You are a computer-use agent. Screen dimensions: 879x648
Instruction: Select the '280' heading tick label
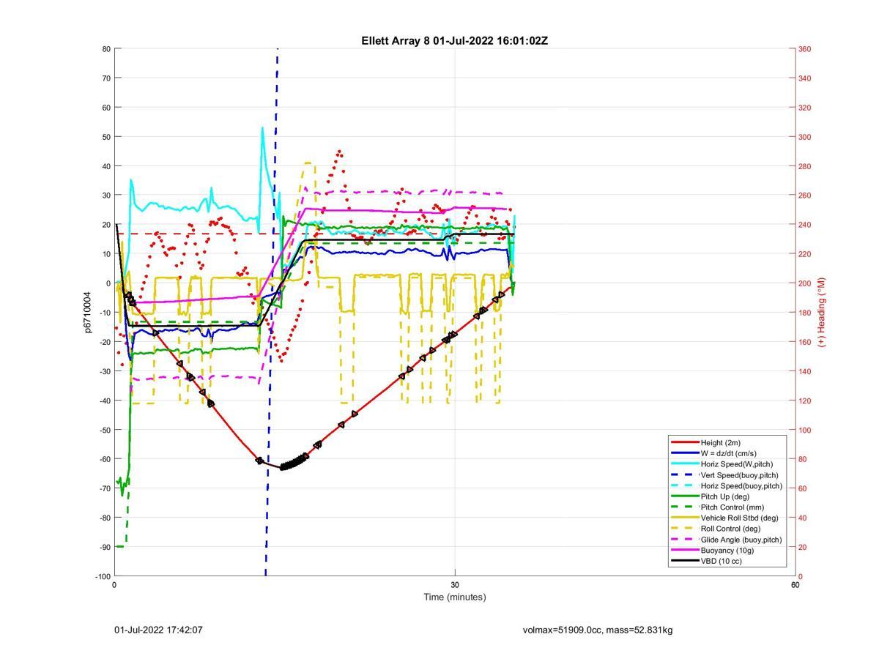click(804, 166)
